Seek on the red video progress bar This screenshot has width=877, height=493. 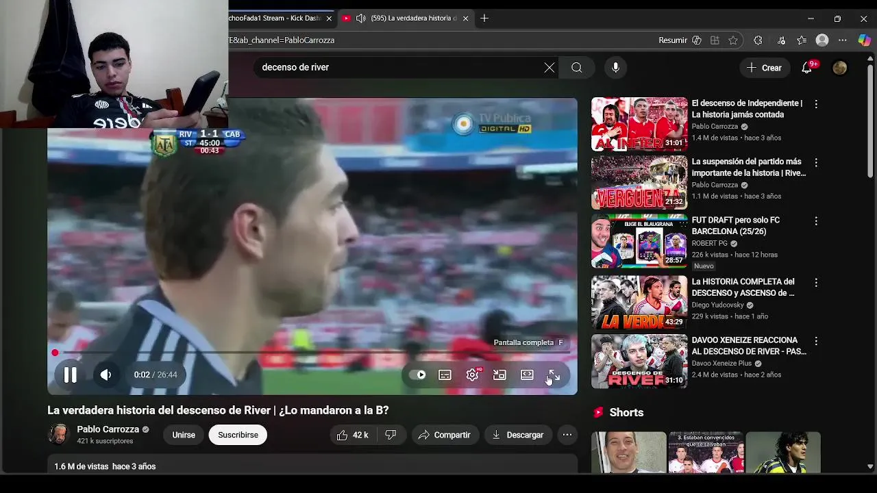click(x=312, y=353)
